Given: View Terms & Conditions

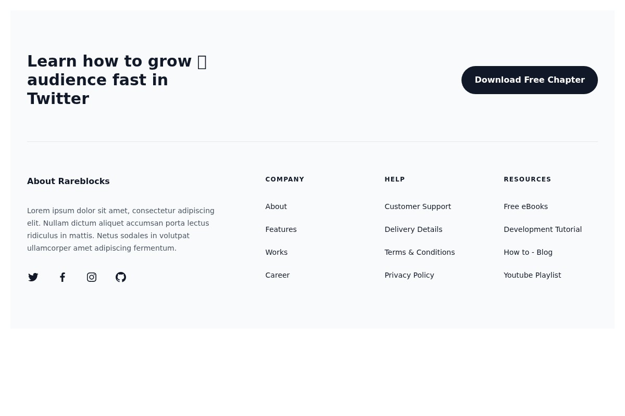Looking at the screenshot, I should click(x=419, y=252).
